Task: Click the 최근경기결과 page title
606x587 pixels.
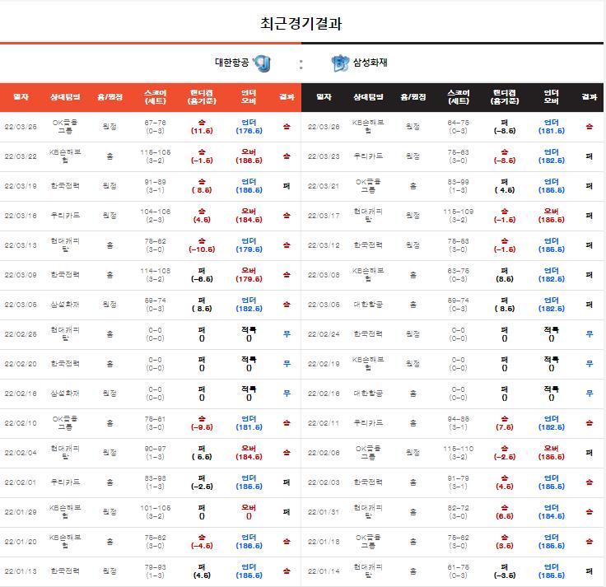Action: pyautogui.click(x=301, y=24)
